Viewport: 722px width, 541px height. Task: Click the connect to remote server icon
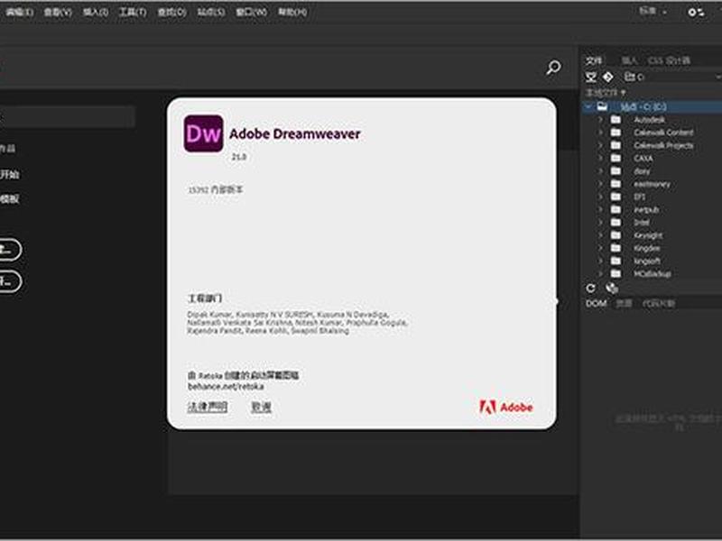click(x=591, y=77)
